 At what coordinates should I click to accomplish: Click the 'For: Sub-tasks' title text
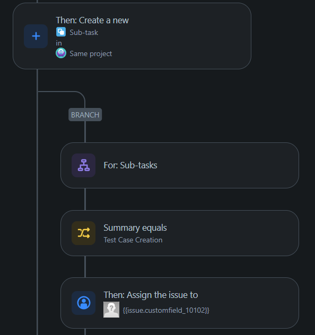pos(130,165)
